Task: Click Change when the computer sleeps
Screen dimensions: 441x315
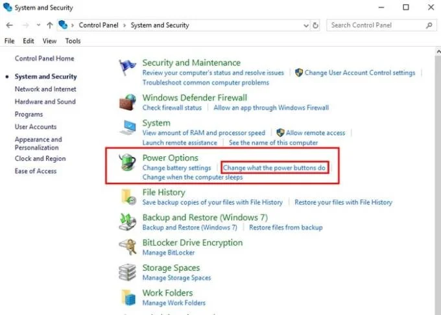Action: pyautogui.click(x=193, y=178)
